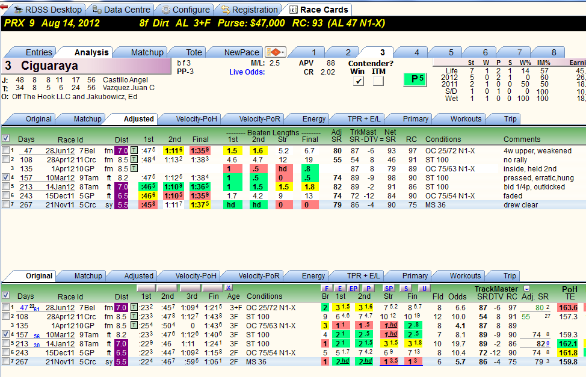Click the red back arrow icon
Screen dimensions: 586x377
[4, 7]
